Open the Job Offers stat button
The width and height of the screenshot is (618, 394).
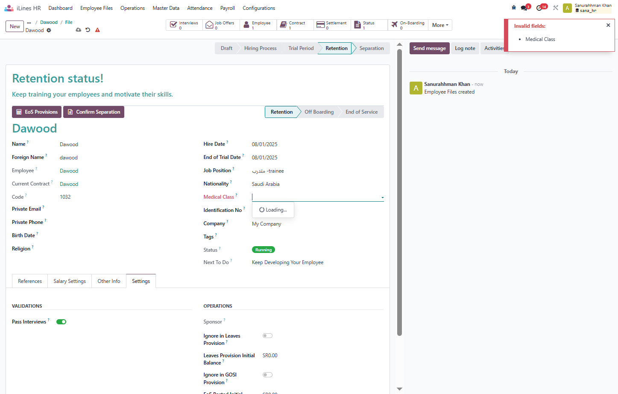221,25
